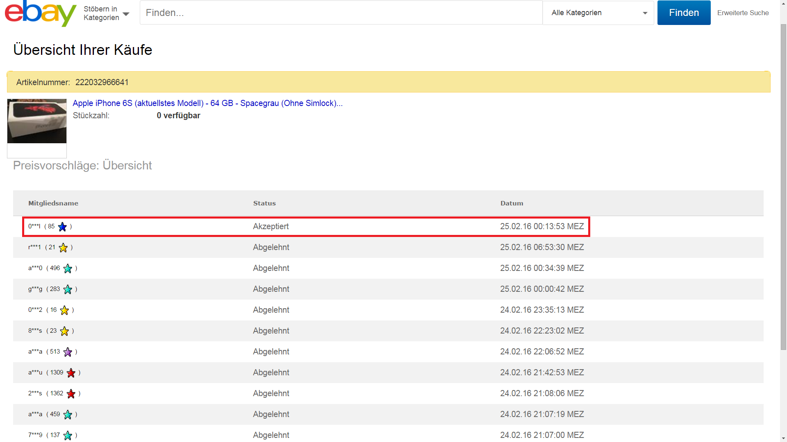Select member name 8***s
787x442 pixels.
[x=35, y=331]
